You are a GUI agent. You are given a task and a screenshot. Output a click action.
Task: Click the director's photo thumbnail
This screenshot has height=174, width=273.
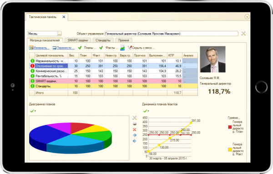(212, 59)
